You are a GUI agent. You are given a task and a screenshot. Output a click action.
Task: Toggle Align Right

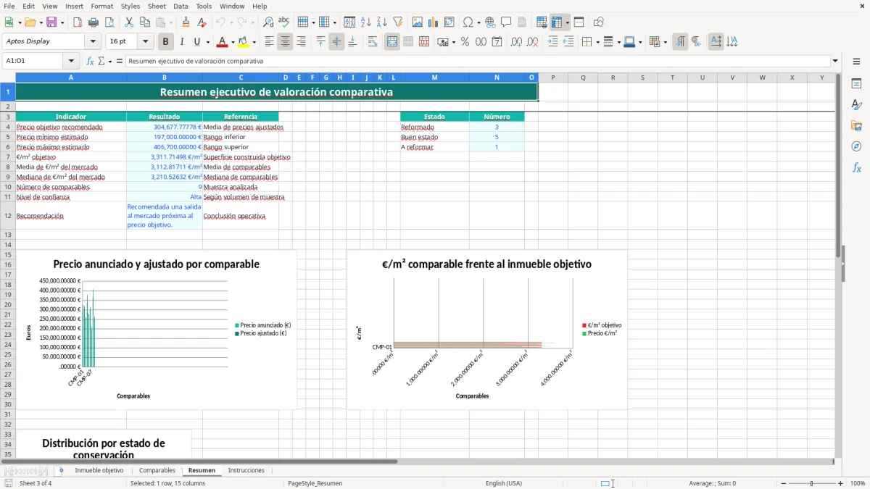coord(301,42)
